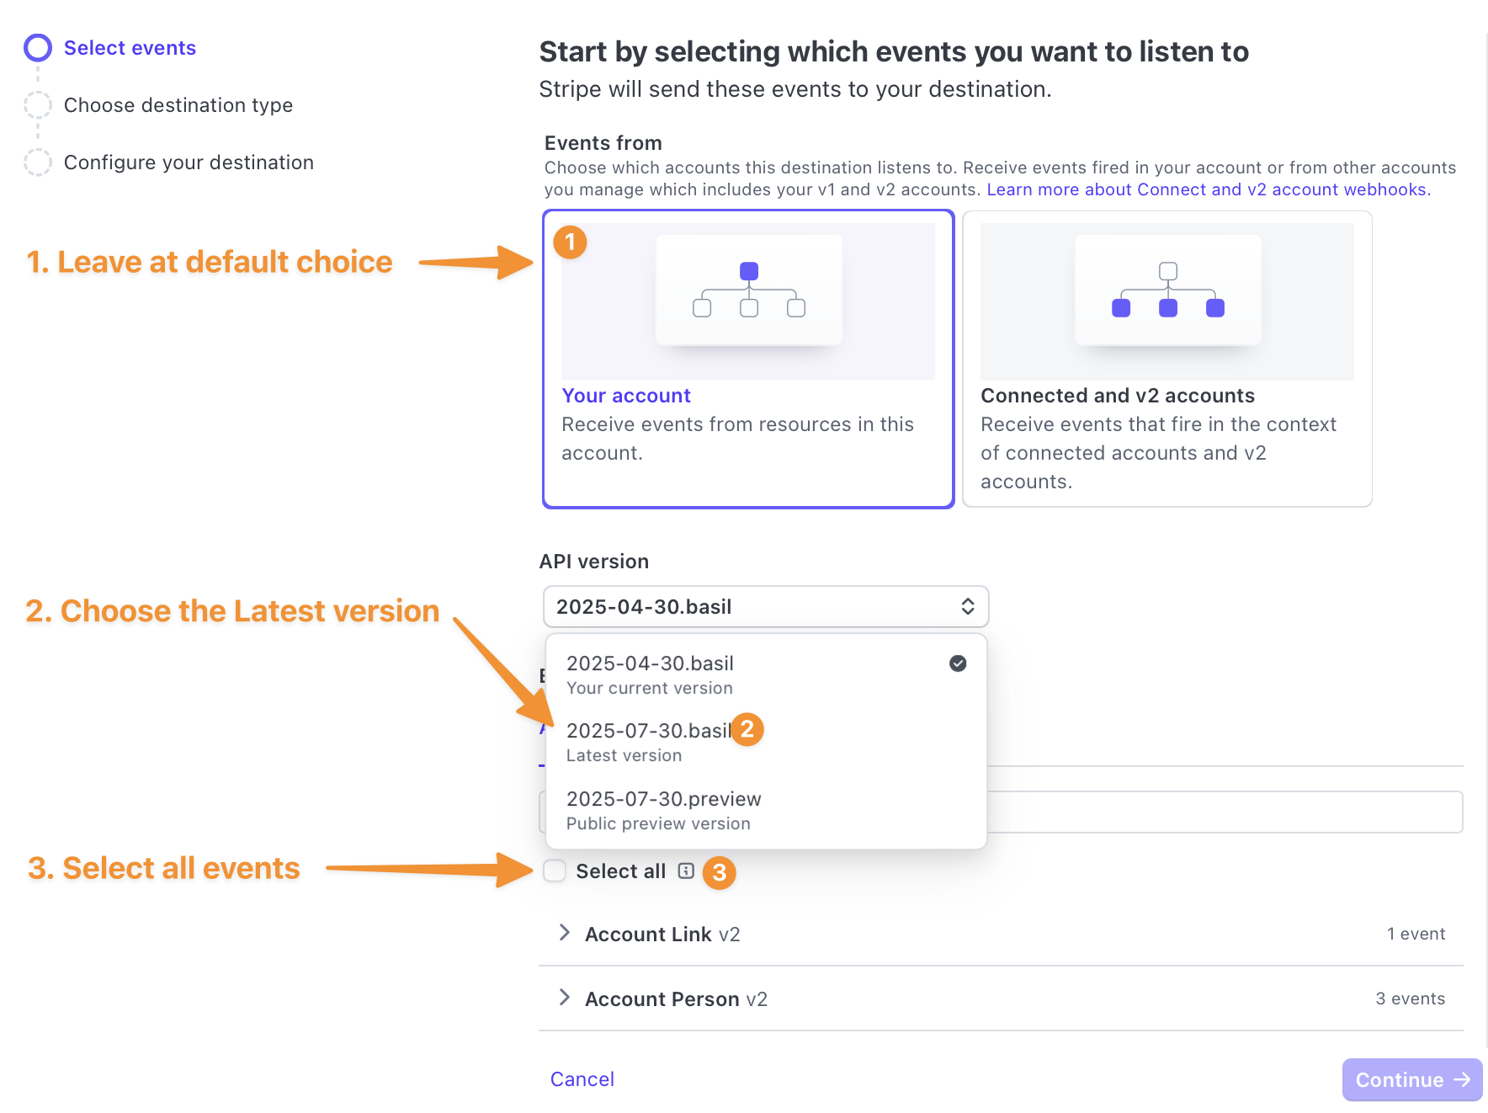This screenshot has height=1113, width=1488.
Task: Choose 2025-07-30.basil Latest version option
Action: click(766, 742)
